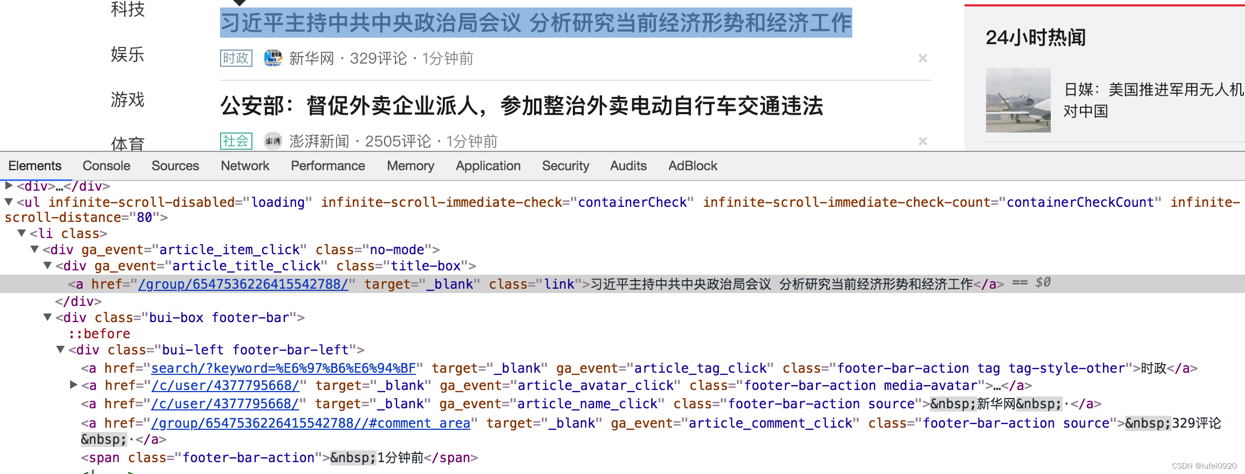Image resolution: width=1245 pixels, height=474 pixels.
Task: Collapse the bui-left footer-bar-left div
Action: coord(60,350)
